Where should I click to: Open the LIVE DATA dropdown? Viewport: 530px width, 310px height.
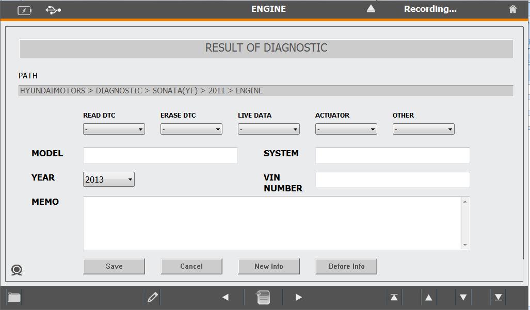[x=268, y=129]
